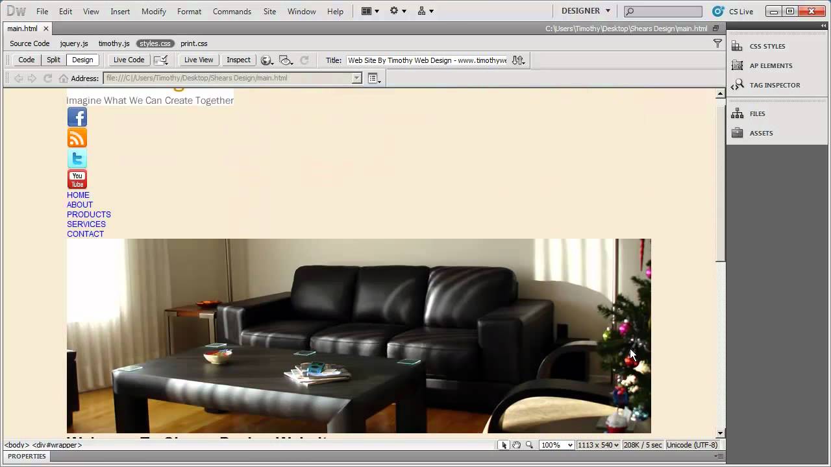The height and width of the screenshot is (467, 831).
Task: Switch to Code view
Action: [27, 60]
